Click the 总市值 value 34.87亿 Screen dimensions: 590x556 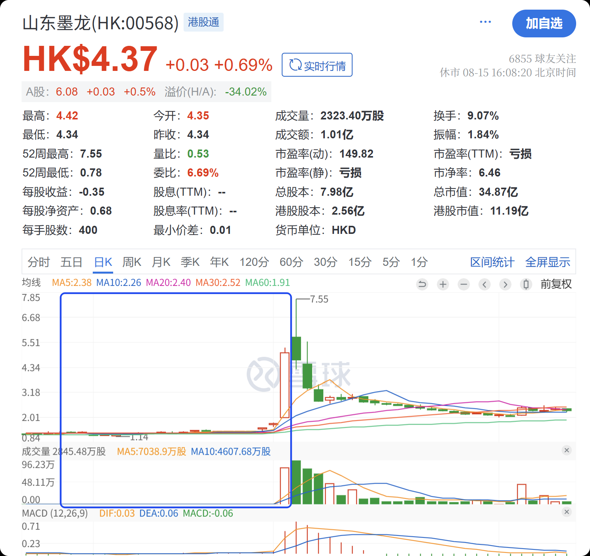click(498, 192)
